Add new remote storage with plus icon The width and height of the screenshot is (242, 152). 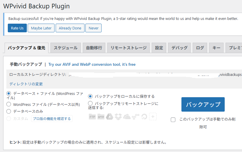(153, 117)
